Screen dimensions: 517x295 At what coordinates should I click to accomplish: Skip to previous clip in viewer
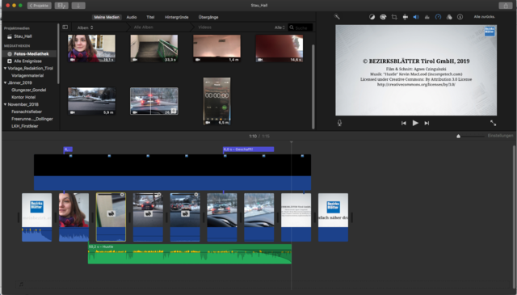[404, 123]
